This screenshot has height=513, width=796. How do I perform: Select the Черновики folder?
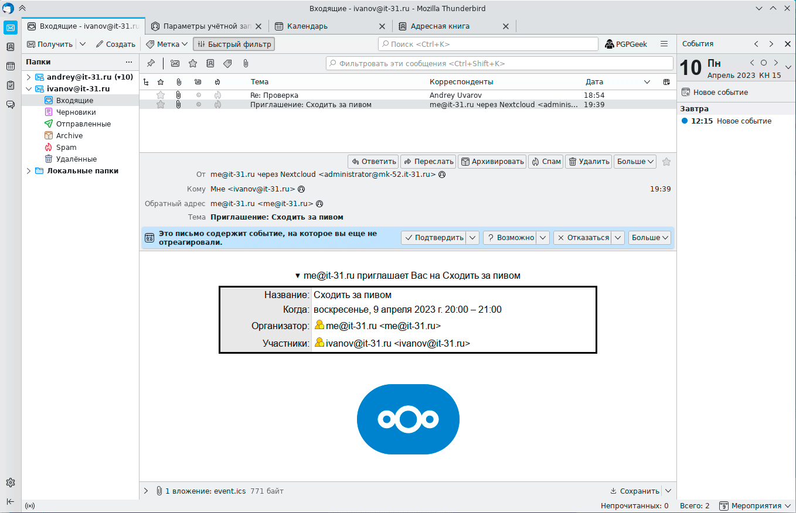coord(80,112)
